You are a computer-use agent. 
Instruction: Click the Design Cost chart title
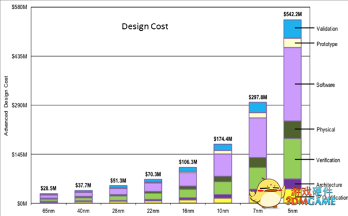[145, 27]
